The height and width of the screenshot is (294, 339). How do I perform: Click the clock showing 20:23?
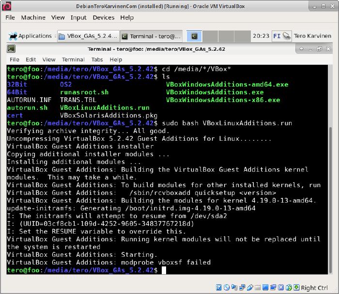(x=261, y=36)
